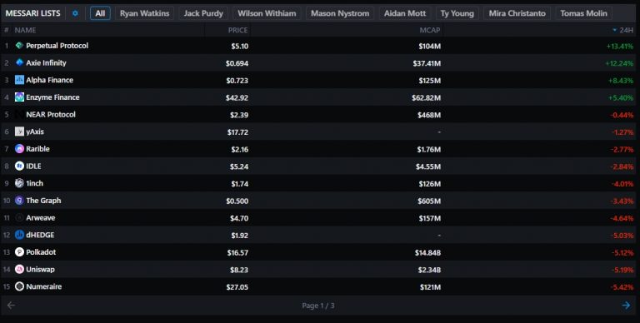Sort by the 24H column header

pos(622,30)
